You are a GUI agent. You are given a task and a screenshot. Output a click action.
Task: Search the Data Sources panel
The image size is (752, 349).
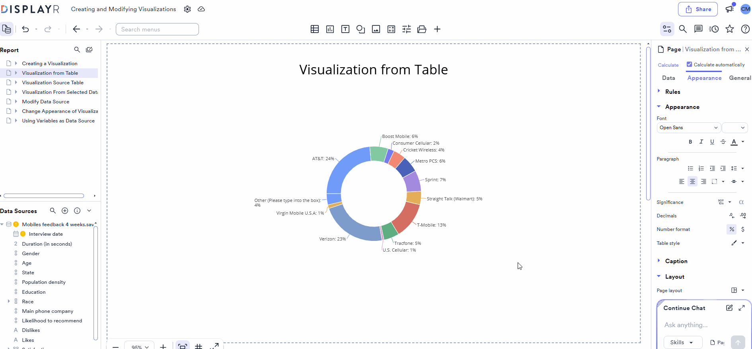tap(53, 211)
